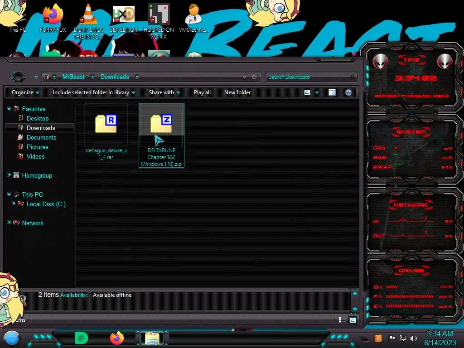Select Favorites in the navigation pane
Screen dimensions: 464x348
tap(34, 109)
